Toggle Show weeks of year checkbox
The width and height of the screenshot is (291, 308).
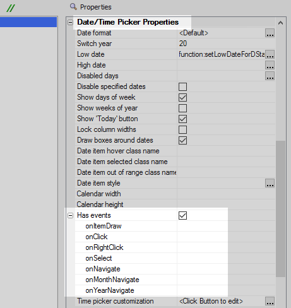182,108
